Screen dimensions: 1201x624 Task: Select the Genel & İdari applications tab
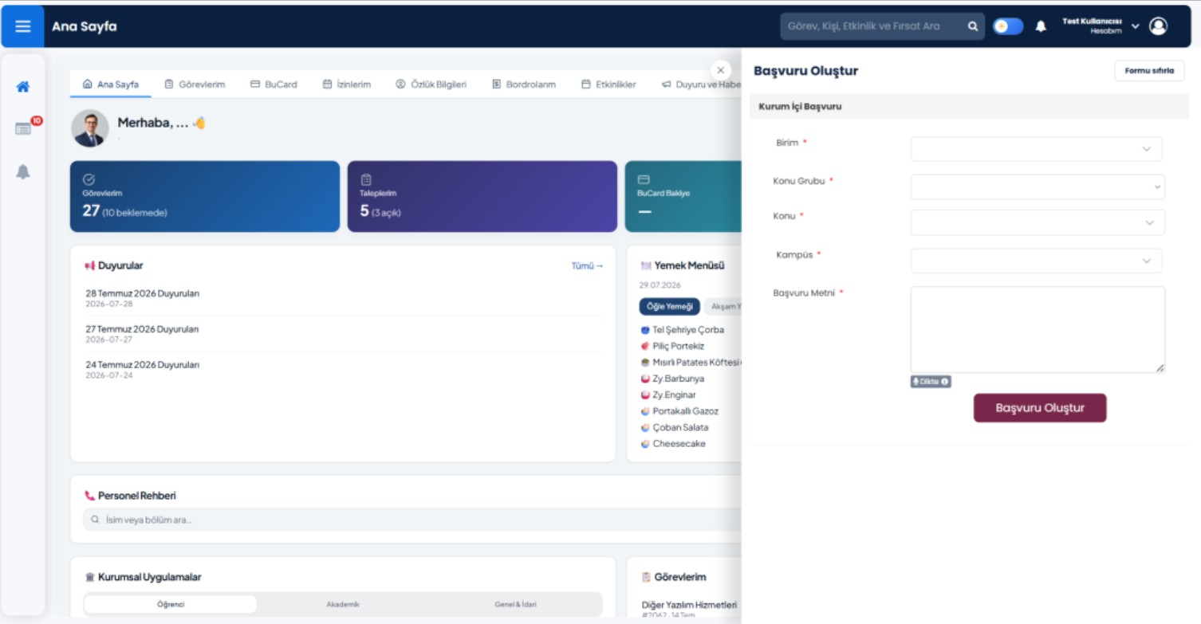click(x=515, y=604)
